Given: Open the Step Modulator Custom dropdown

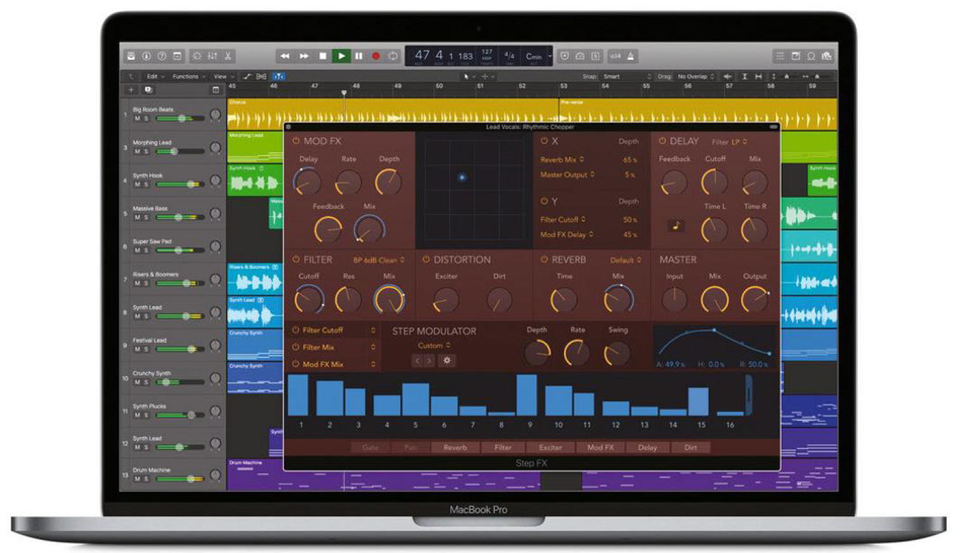Looking at the screenshot, I should 434,345.
